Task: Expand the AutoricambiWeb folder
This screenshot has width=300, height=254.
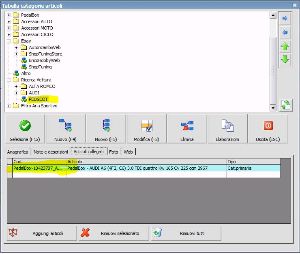Action: pyautogui.click(x=17, y=47)
